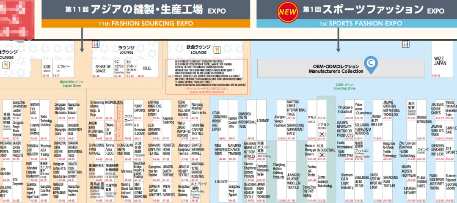The height and width of the screenshot is (203, 457).
Task: Click the red NEW badge
Action: (x=288, y=12)
